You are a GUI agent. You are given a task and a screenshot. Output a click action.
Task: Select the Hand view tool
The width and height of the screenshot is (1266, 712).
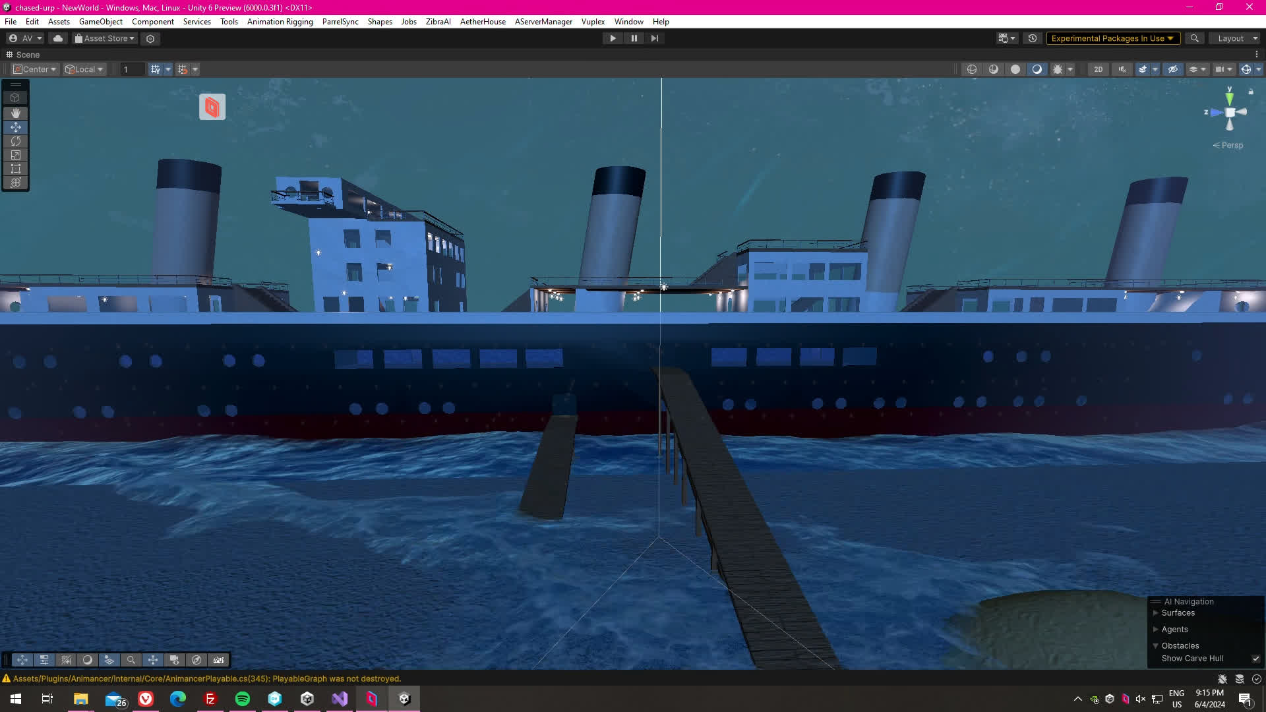15,113
